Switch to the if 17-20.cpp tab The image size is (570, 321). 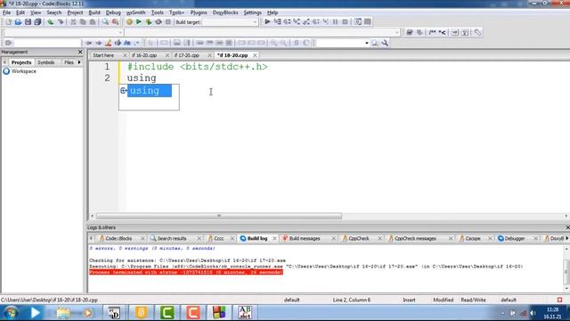(186, 55)
